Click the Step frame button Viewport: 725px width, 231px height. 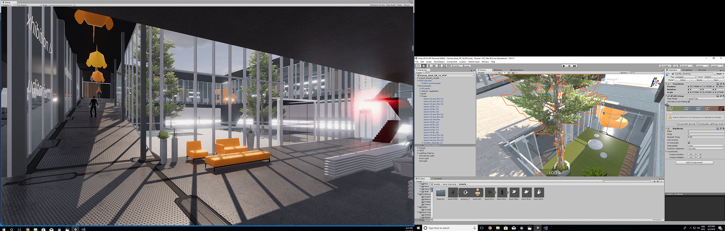(575, 66)
